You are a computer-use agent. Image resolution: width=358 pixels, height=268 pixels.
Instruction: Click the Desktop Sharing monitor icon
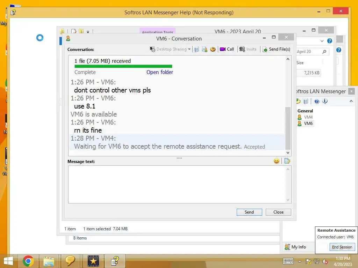pos(152,49)
